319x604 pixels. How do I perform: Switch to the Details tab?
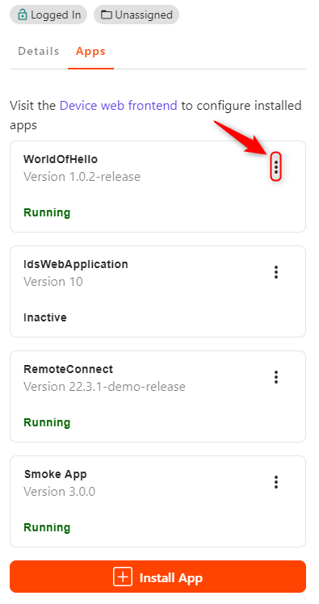click(39, 51)
